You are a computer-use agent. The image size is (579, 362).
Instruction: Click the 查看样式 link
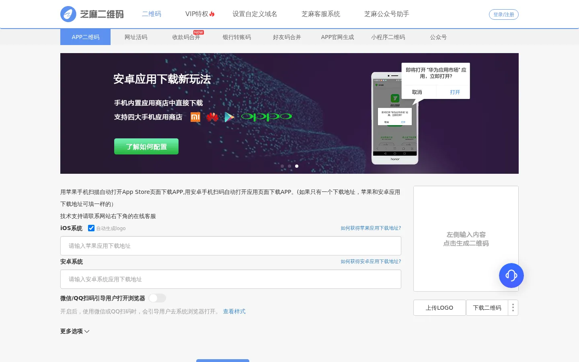pyautogui.click(x=234, y=311)
